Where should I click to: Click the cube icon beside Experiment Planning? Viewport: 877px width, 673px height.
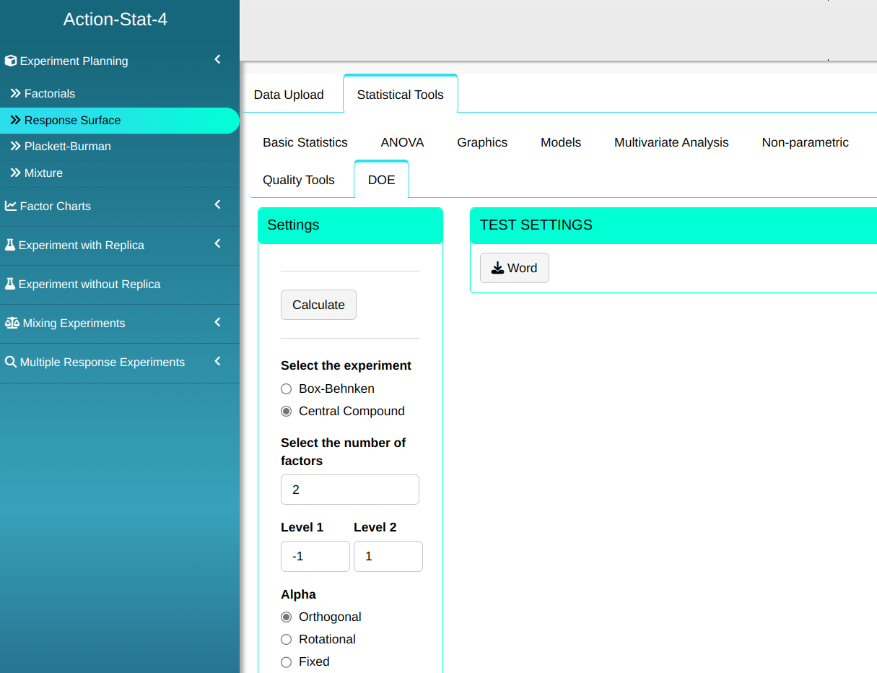pyautogui.click(x=11, y=61)
